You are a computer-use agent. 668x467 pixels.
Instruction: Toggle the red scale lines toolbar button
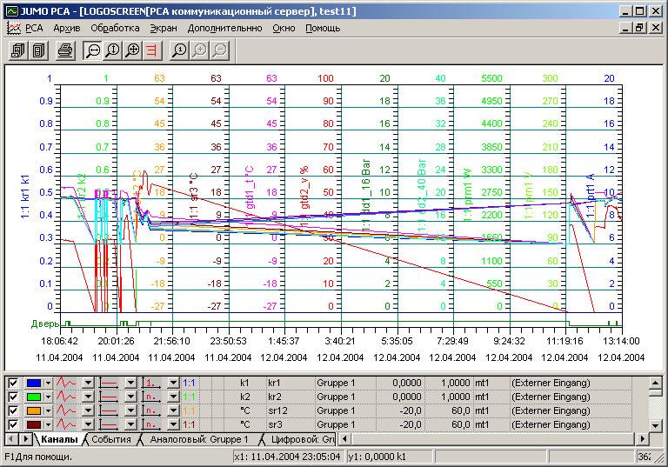153,50
